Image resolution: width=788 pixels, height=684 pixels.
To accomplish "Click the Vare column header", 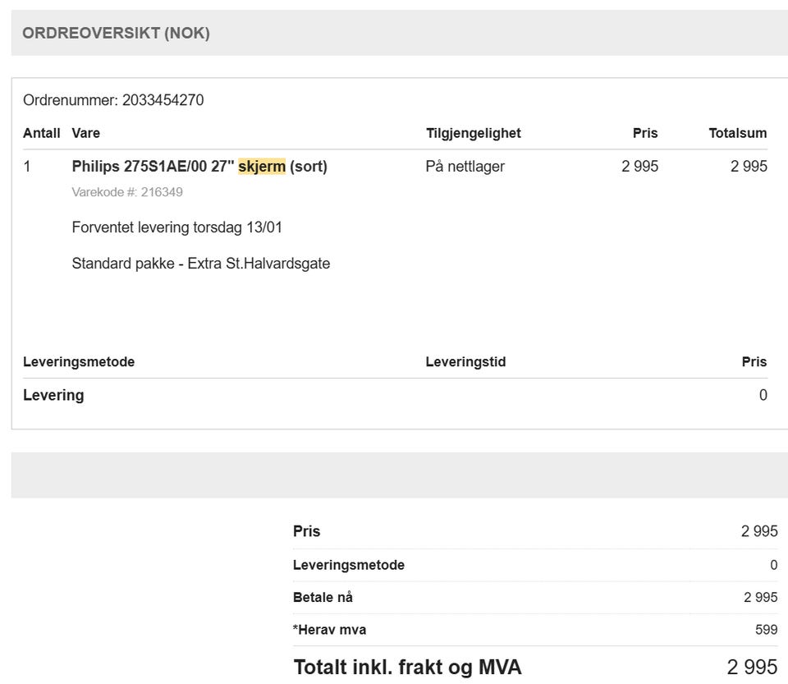I will coord(86,133).
